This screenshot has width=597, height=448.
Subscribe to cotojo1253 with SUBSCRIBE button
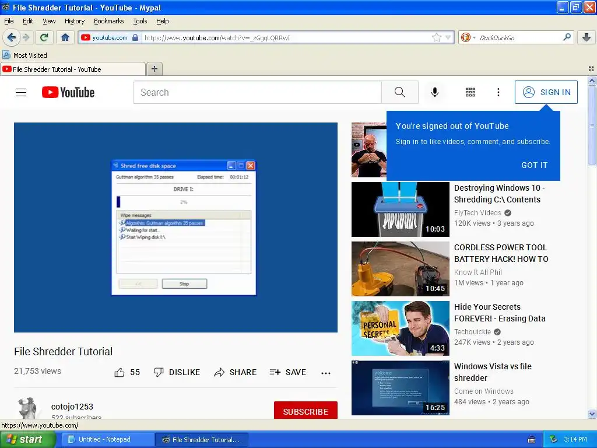click(x=305, y=411)
